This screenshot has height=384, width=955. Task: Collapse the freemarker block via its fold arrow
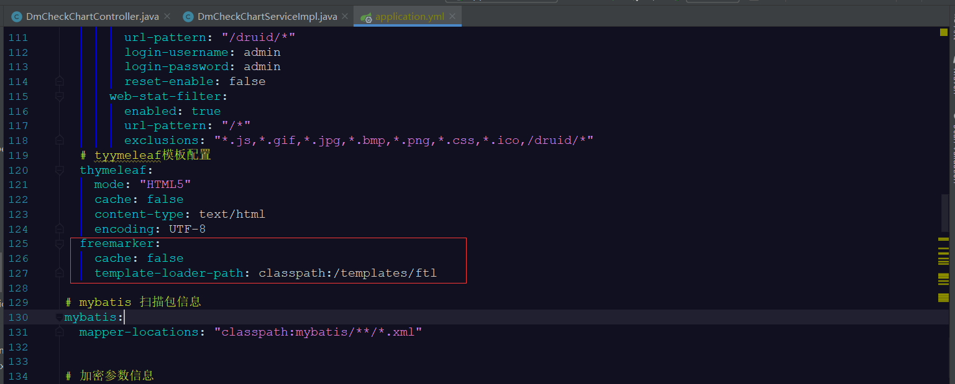point(59,243)
